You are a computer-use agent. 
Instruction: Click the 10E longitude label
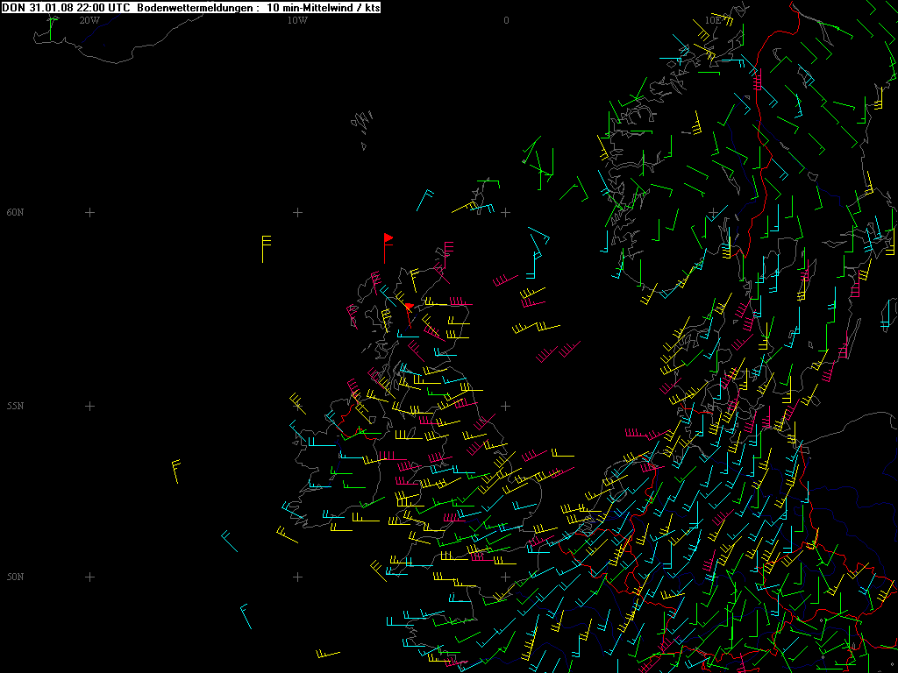pos(714,19)
